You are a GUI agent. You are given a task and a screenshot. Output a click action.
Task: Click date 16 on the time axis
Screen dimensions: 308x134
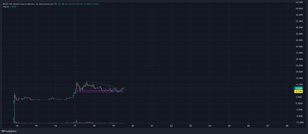55,126
